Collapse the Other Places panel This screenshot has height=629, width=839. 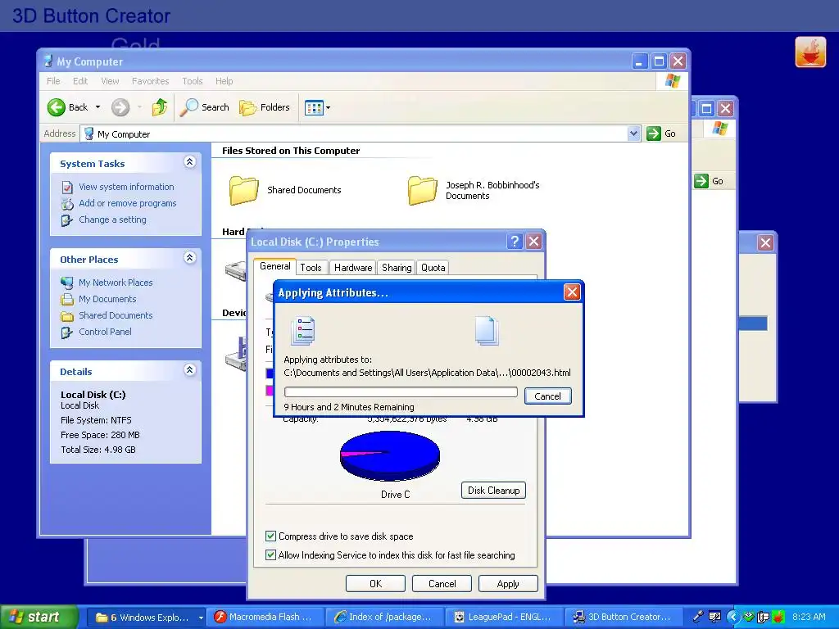pos(189,258)
